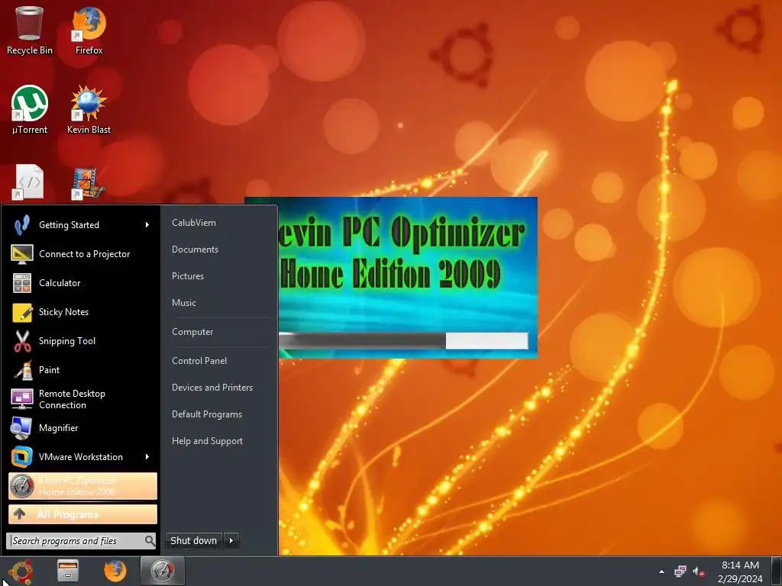Open the Kevin Blast desktop shortcut
Viewport: 782px width, 586px height.
[89, 110]
